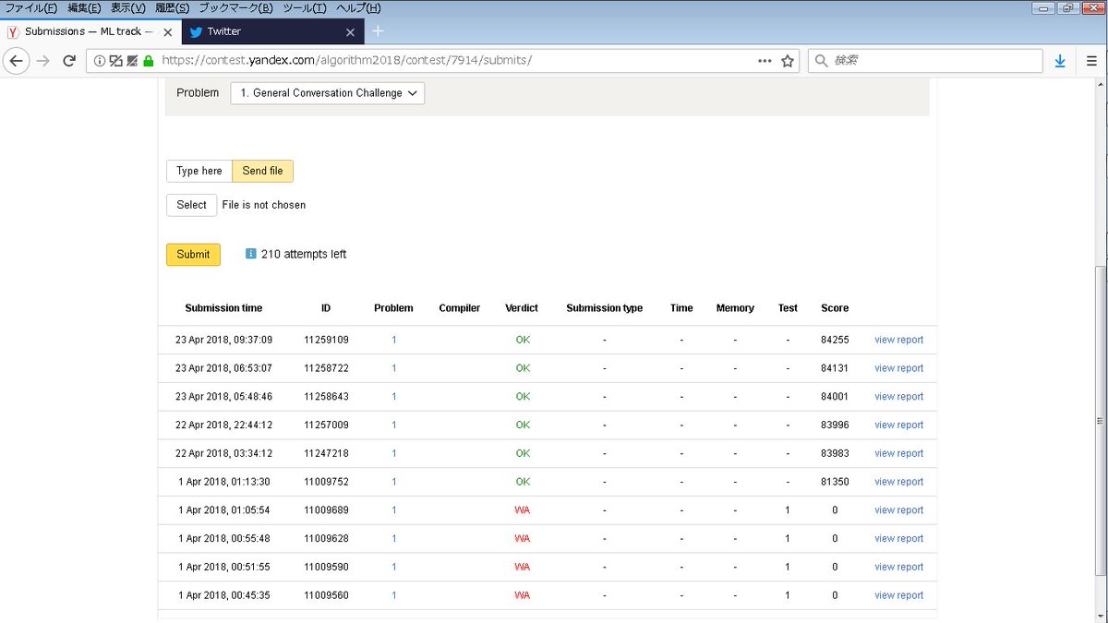Open problem 1 link in row 11259109
This screenshot has height=623, width=1108.
[393, 340]
